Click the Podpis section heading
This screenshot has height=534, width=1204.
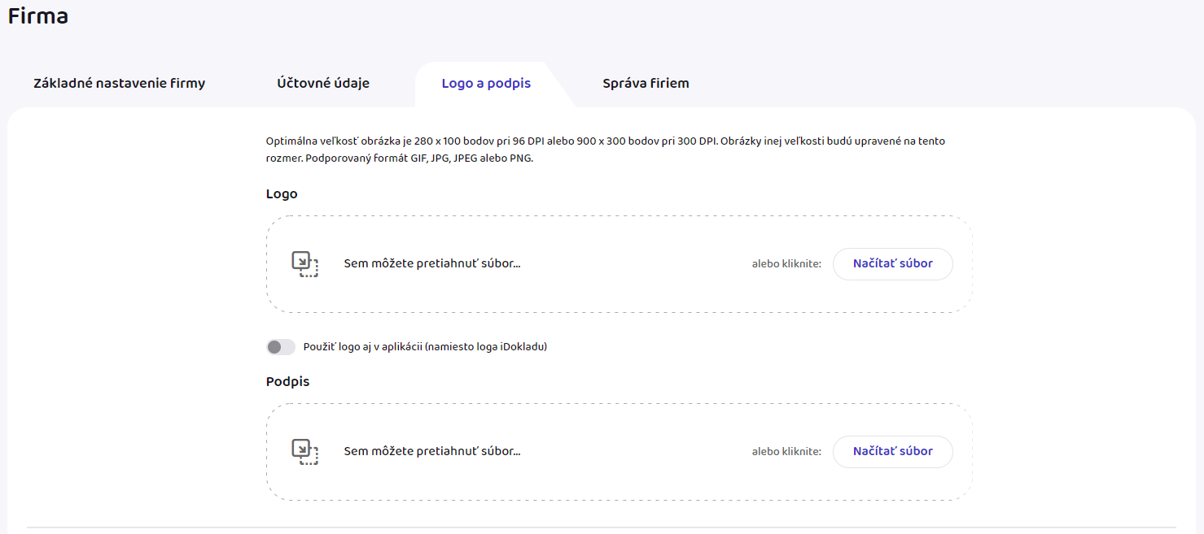tap(287, 382)
